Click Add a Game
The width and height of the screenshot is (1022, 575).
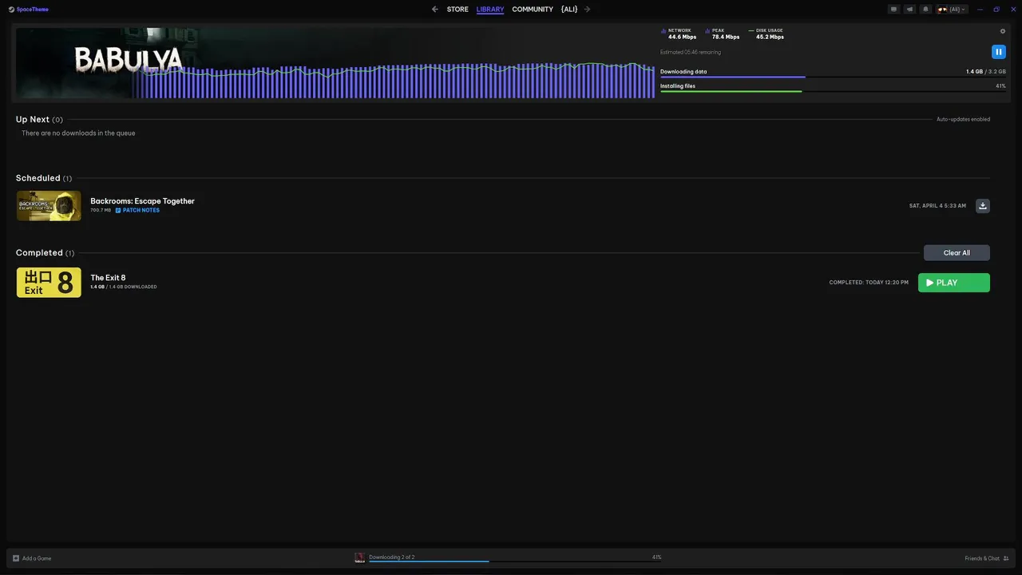(x=32, y=558)
